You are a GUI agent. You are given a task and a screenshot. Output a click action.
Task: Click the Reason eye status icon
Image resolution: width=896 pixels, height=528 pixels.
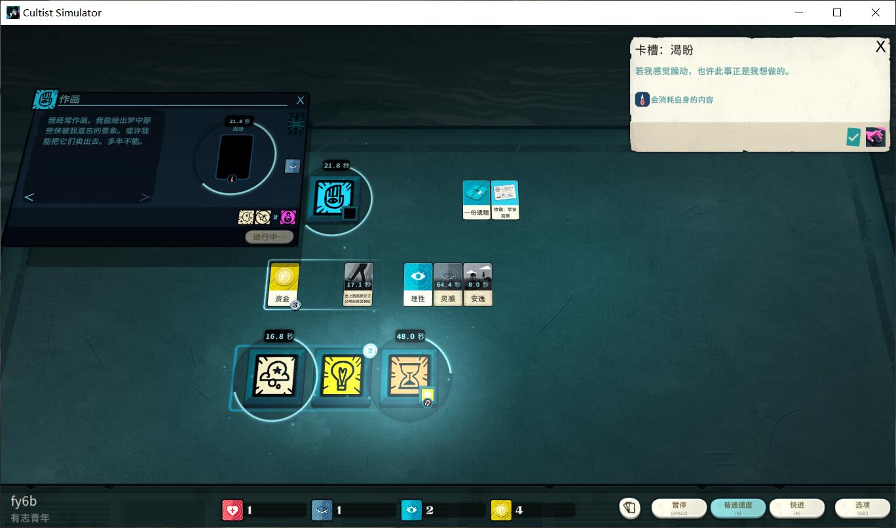tap(411, 510)
